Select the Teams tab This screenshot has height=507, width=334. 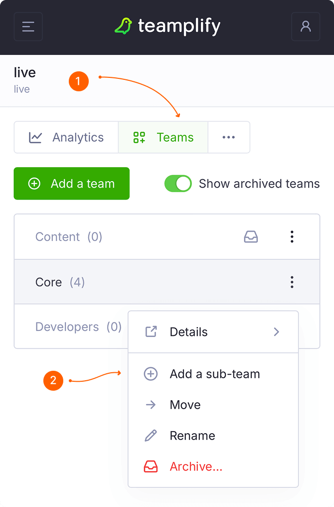click(x=163, y=137)
